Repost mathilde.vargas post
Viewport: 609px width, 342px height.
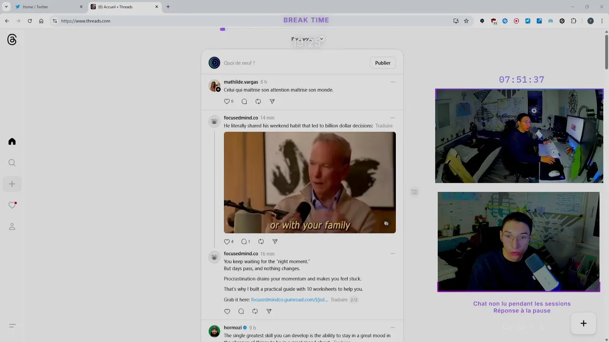258,101
